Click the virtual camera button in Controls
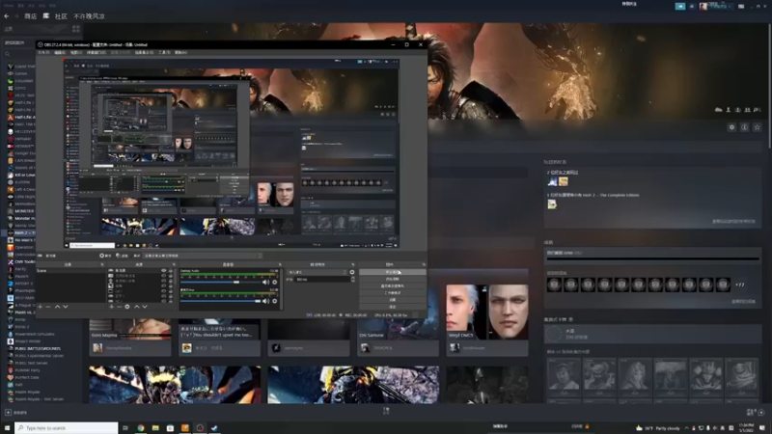The height and width of the screenshot is (434, 772). click(x=392, y=285)
